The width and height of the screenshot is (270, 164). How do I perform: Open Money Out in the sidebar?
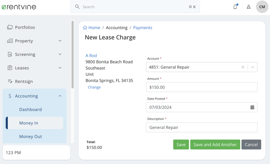coord(31,137)
